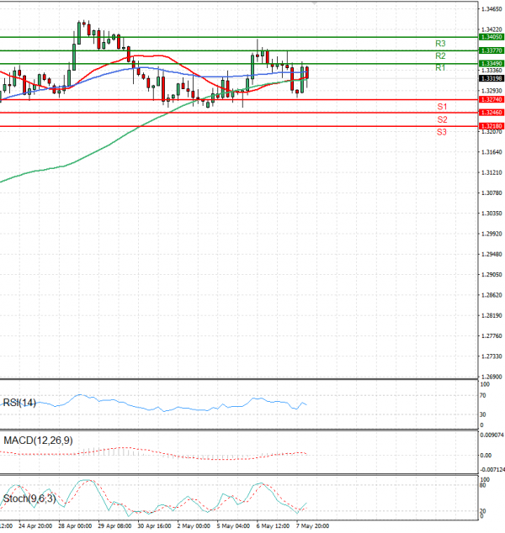
Task: Click the 1.30780 price axis value
Action: click(x=492, y=193)
